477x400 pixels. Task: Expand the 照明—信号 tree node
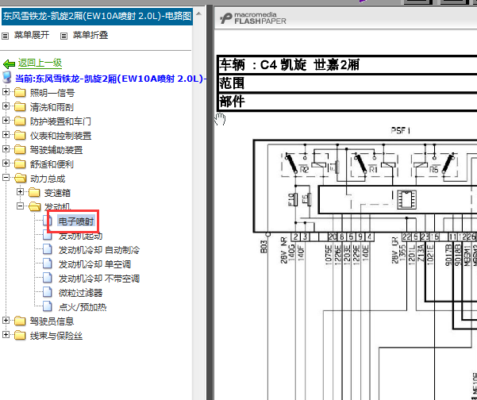tap(6, 91)
